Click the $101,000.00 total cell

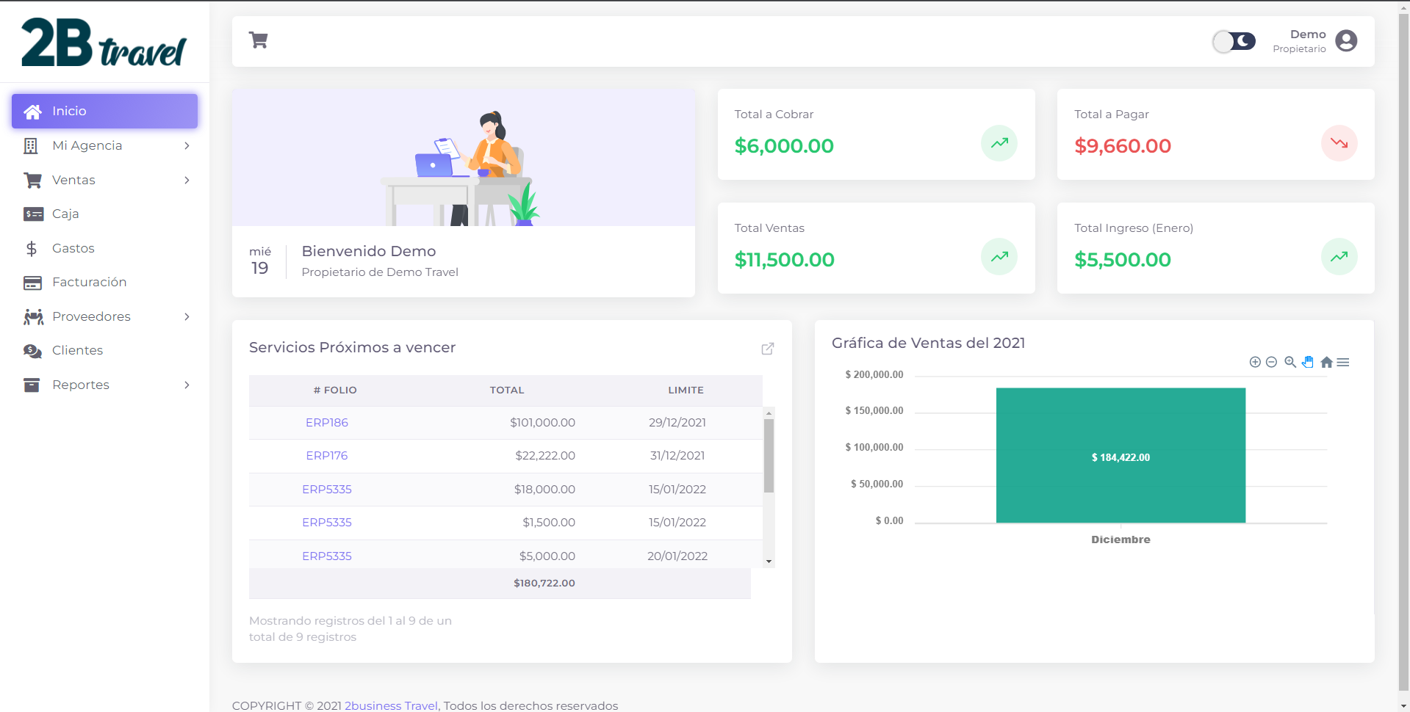[542, 423]
